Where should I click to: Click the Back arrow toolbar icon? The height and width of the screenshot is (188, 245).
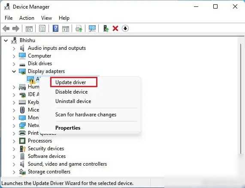[6, 29]
